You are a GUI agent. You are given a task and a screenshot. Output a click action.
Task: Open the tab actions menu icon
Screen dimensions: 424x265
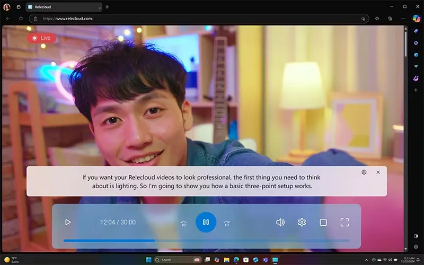coord(19,7)
